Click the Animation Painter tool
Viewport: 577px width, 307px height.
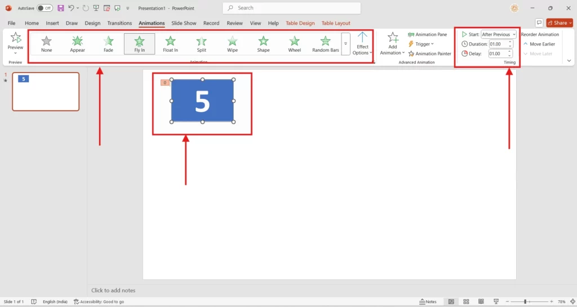(430, 53)
